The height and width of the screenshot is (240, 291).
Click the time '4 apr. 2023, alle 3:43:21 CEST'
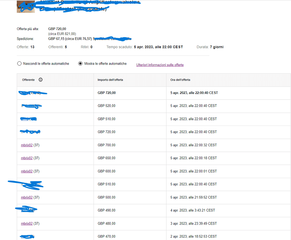(x=193, y=210)
